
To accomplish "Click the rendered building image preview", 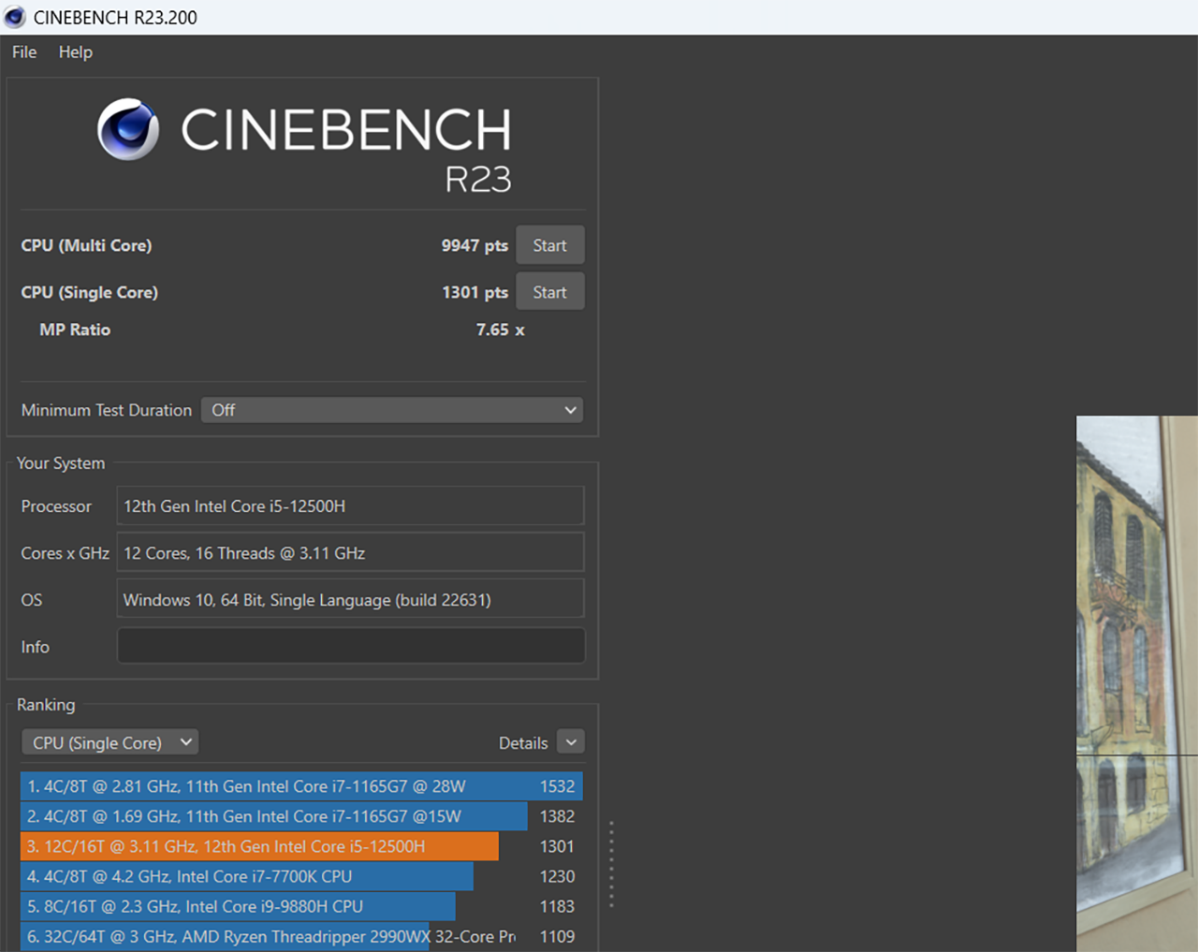I will (x=1137, y=683).
